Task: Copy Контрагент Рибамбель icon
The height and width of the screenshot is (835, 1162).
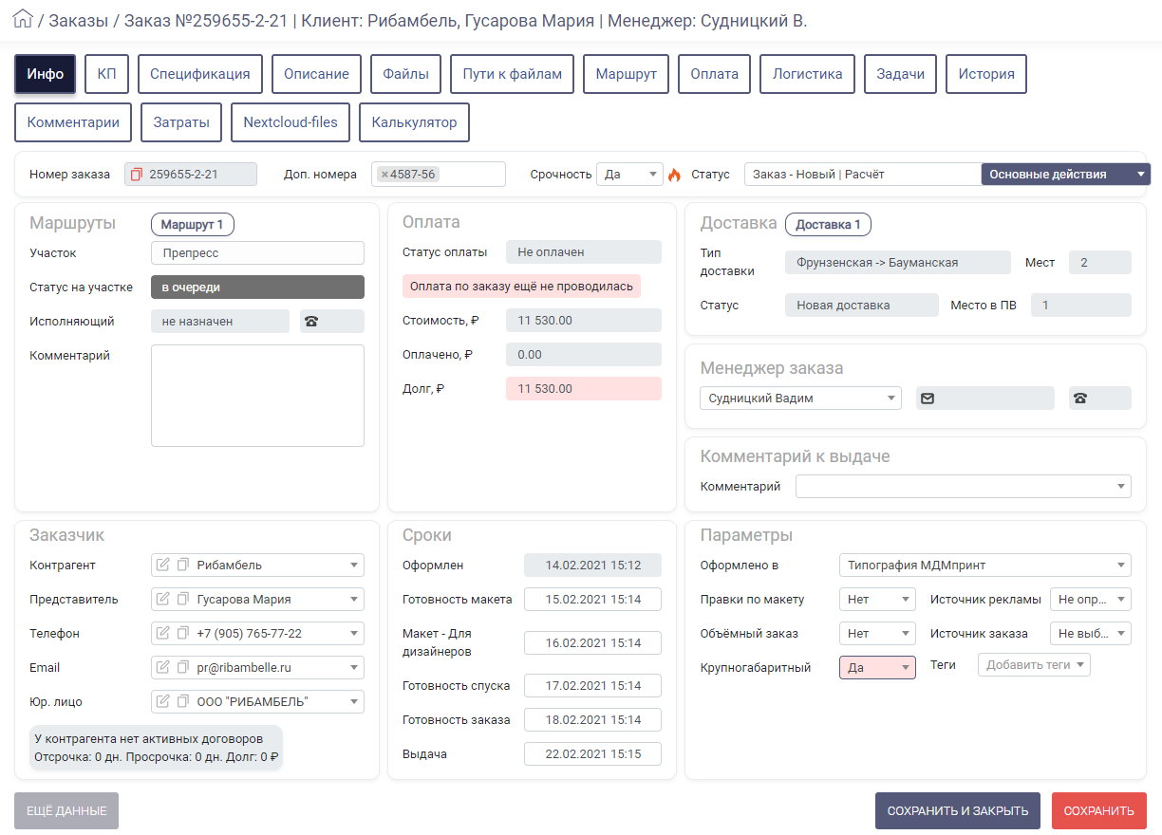Action: (183, 566)
